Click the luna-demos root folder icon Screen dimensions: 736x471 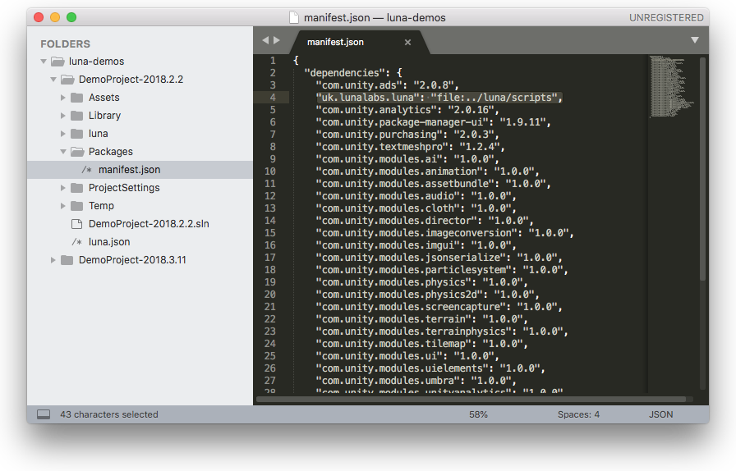[x=57, y=62]
